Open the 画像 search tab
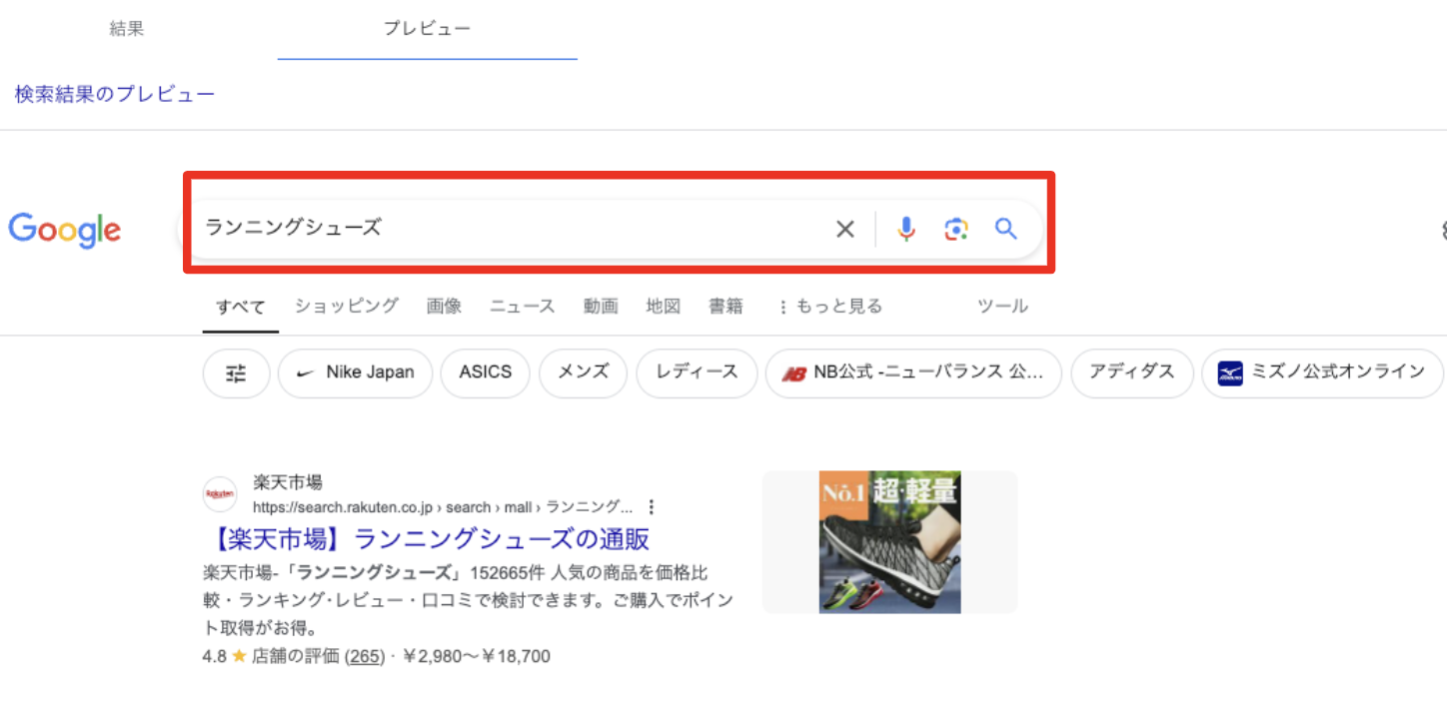Image resolution: width=1447 pixels, height=727 pixels. tap(444, 306)
